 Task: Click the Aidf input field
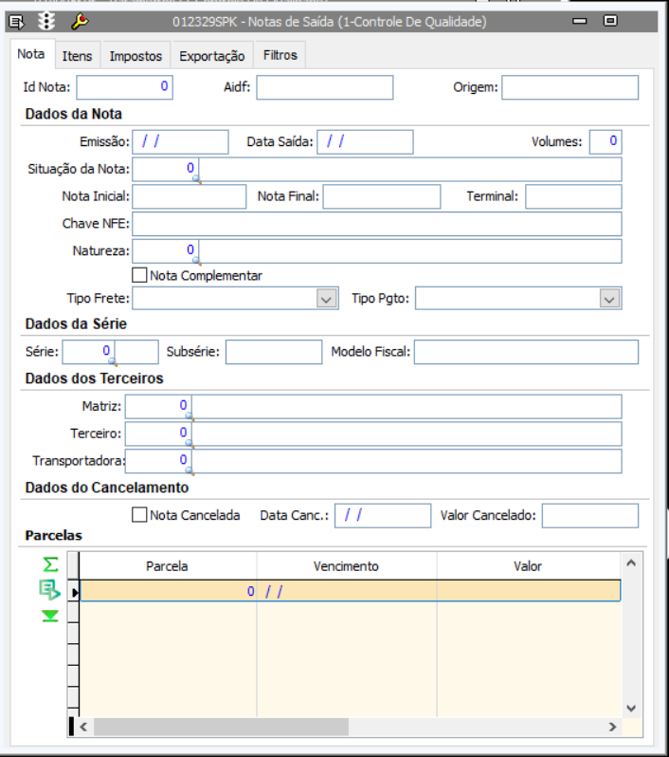325,87
